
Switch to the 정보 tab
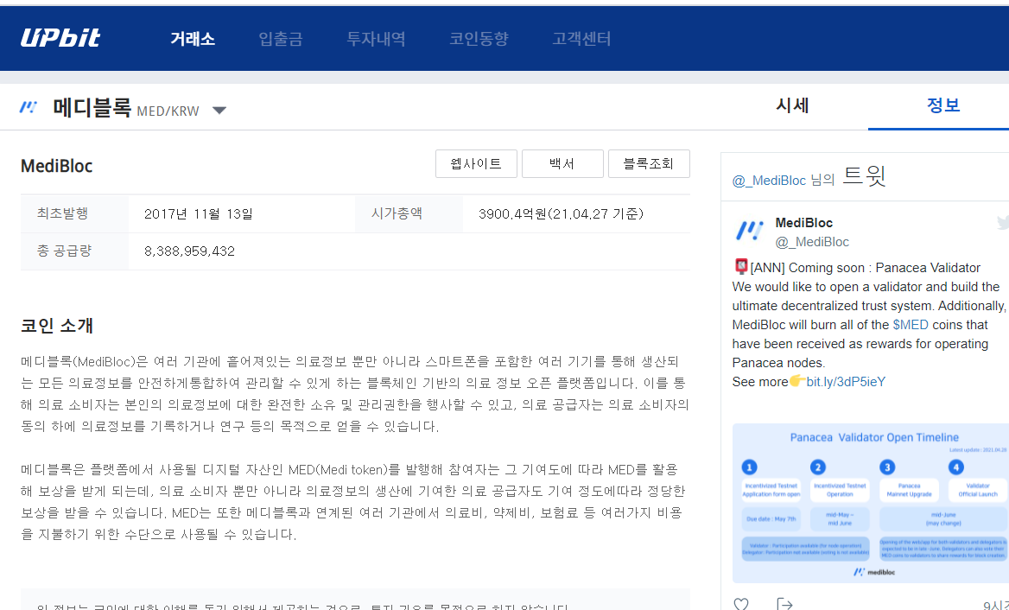942,105
